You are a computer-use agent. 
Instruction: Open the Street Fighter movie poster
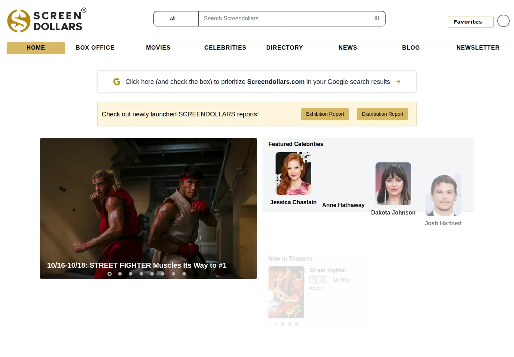[x=286, y=292]
